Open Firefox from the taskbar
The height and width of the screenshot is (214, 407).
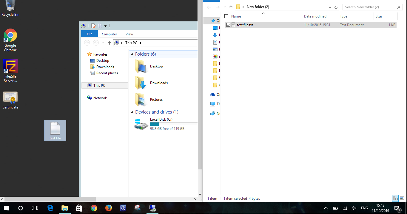pos(109,208)
